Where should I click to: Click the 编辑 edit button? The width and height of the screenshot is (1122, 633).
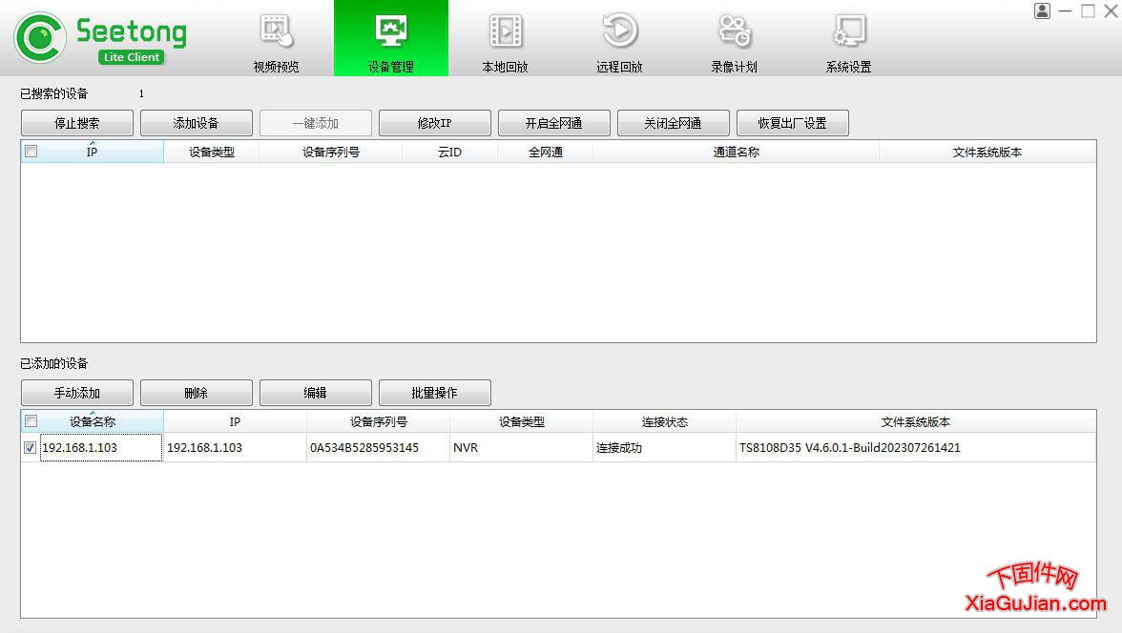click(316, 393)
